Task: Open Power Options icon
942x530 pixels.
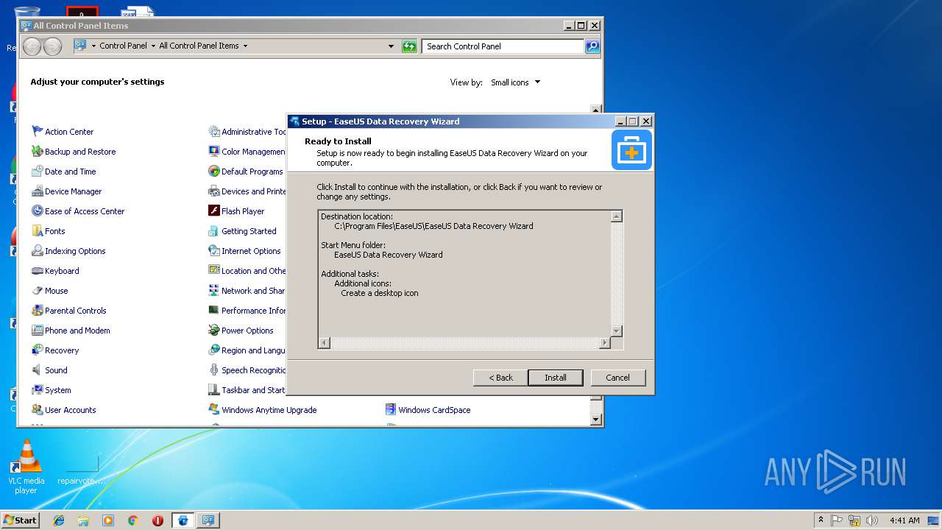Action: [x=214, y=330]
